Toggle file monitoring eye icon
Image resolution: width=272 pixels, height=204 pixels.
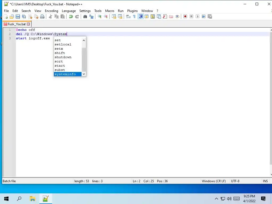tap(177, 16)
